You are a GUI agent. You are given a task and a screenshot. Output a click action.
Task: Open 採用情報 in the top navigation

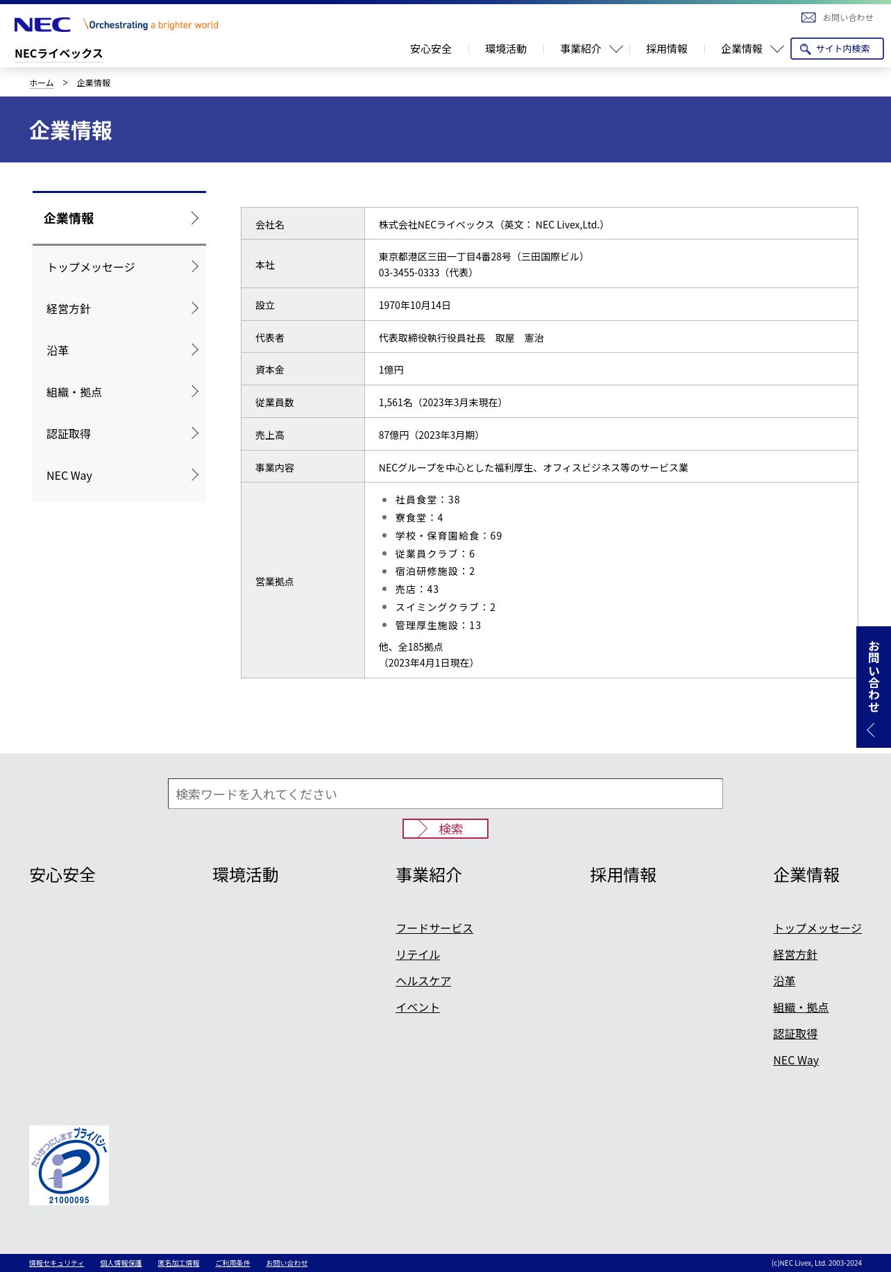pyautogui.click(x=667, y=49)
